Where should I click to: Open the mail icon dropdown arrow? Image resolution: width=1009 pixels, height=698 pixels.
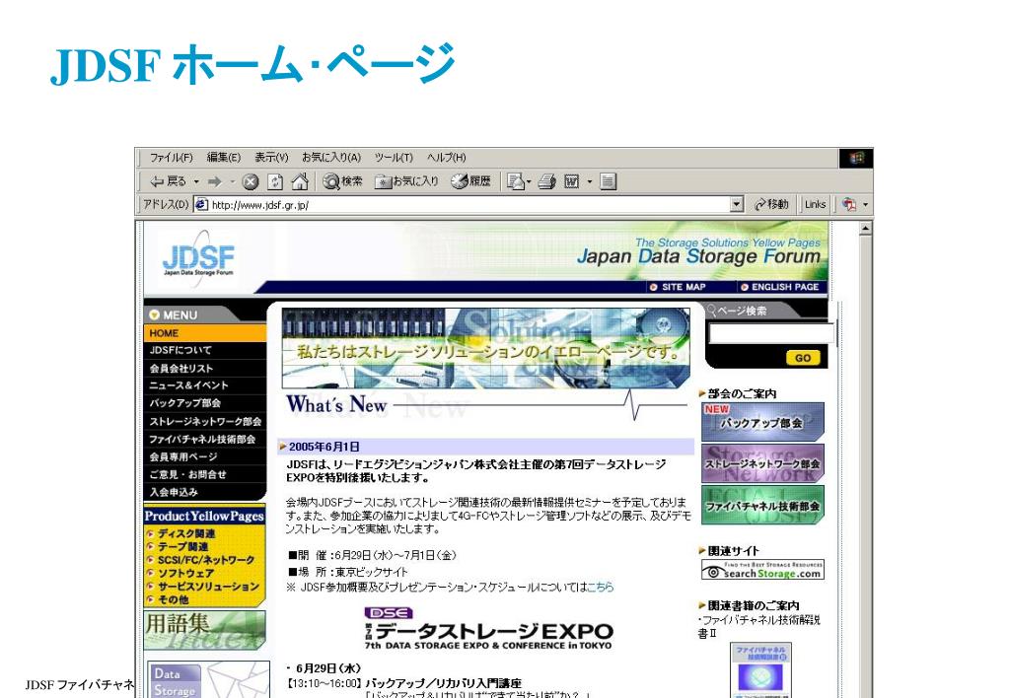click(x=529, y=182)
